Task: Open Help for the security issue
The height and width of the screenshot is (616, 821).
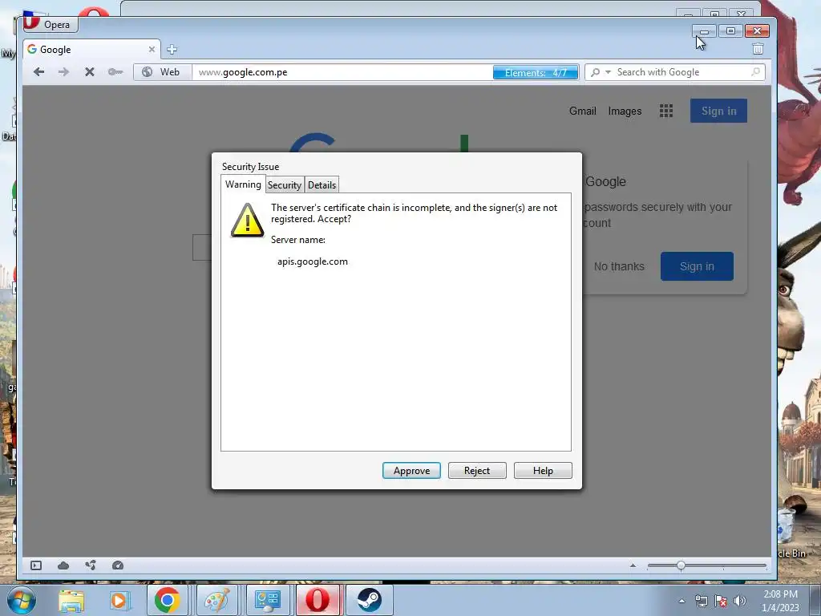Action: (543, 470)
